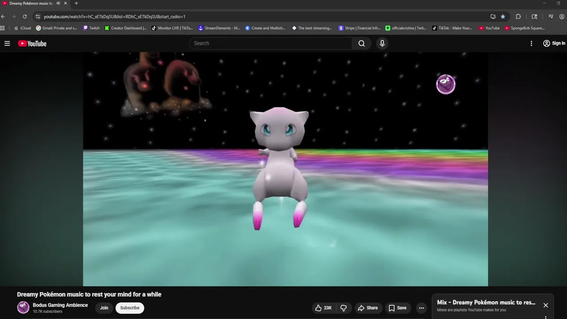Open TikTok Make Your Day bookmark
Viewport: 567px width, 319px height.
pyautogui.click(x=452, y=28)
